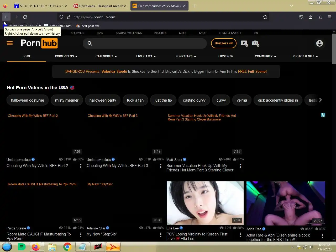Click the forward navigation arrow
The image size is (336, 252).
16,17
